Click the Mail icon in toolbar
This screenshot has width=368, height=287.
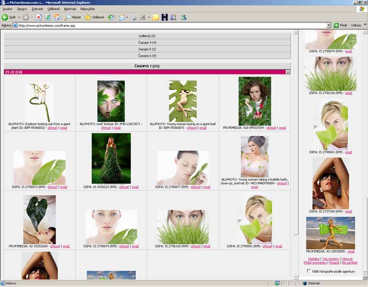point(122,17)
